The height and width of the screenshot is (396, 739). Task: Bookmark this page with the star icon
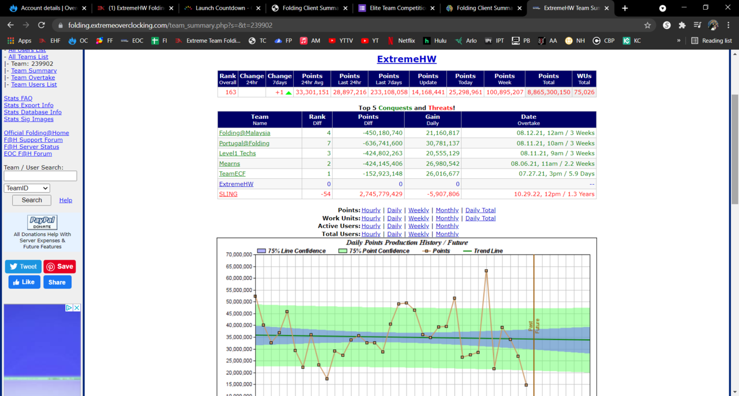pyautogui.click(x=647, y=25)
